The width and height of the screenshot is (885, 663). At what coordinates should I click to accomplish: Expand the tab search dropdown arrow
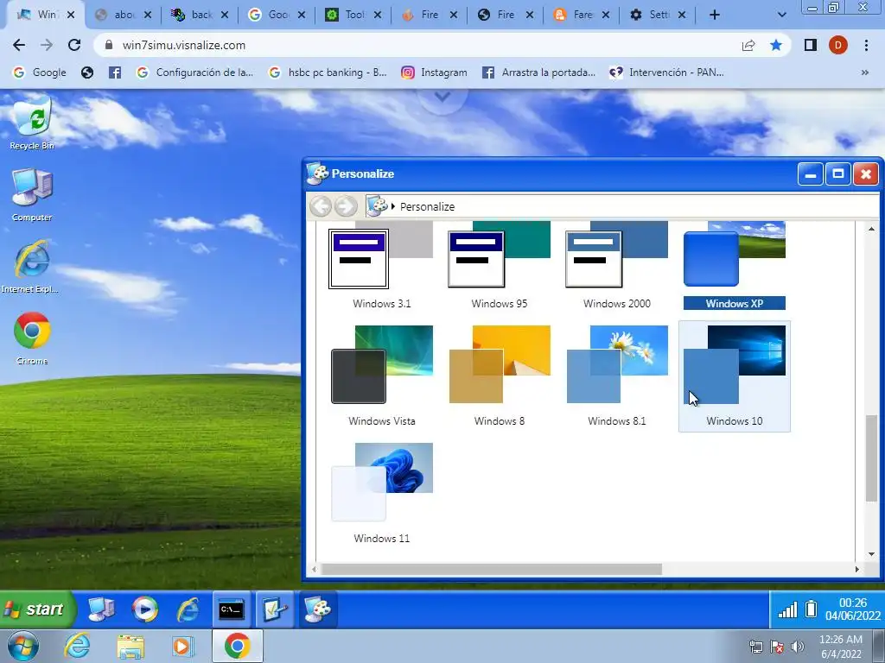tap(781, 16)
